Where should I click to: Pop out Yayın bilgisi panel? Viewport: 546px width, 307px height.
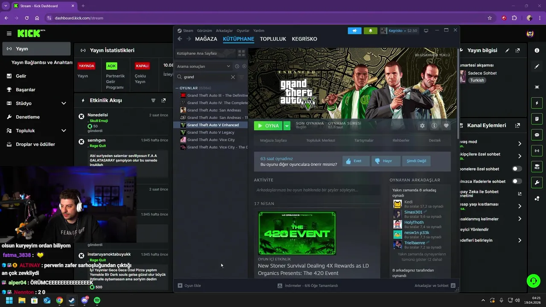tap(517, 50)
